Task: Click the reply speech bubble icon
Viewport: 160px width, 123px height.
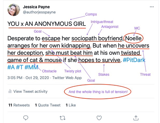Action: (26, 118)
